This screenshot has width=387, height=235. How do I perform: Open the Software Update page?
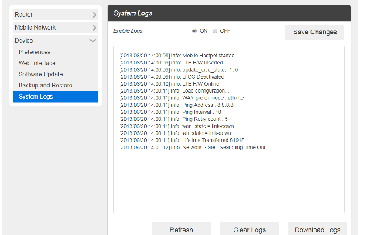click(x=40, y=74)
